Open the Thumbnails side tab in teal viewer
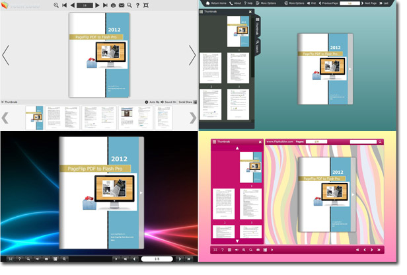The image size is (407, 275). pyautogui.click(x=257, y=26)
